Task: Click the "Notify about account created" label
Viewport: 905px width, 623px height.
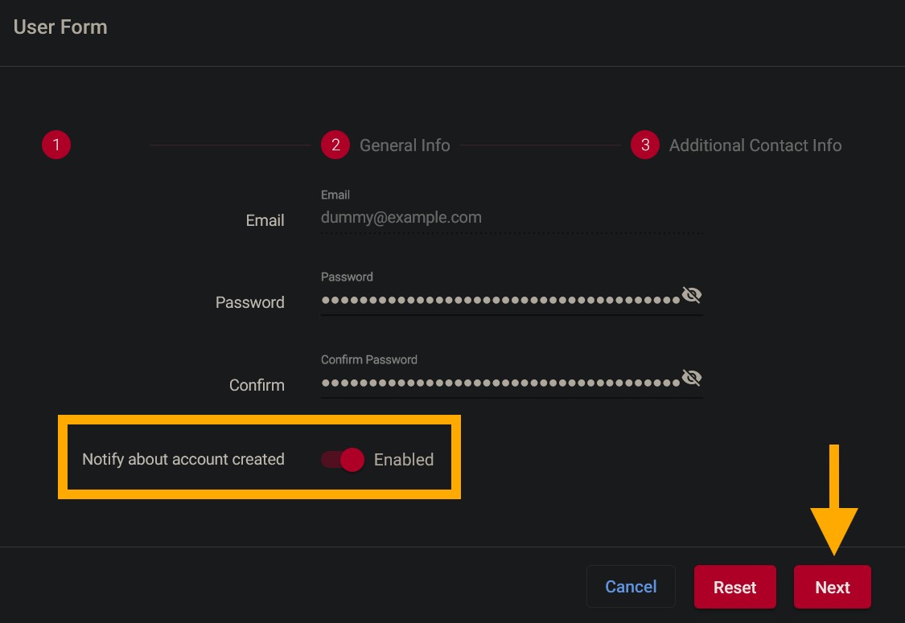Action: [x=183, y=460]
